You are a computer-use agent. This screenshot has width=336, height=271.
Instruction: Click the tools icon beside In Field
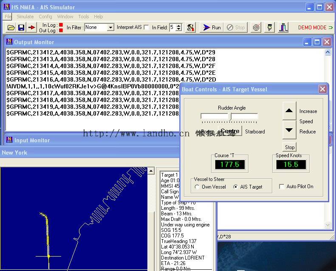(190, 28)
